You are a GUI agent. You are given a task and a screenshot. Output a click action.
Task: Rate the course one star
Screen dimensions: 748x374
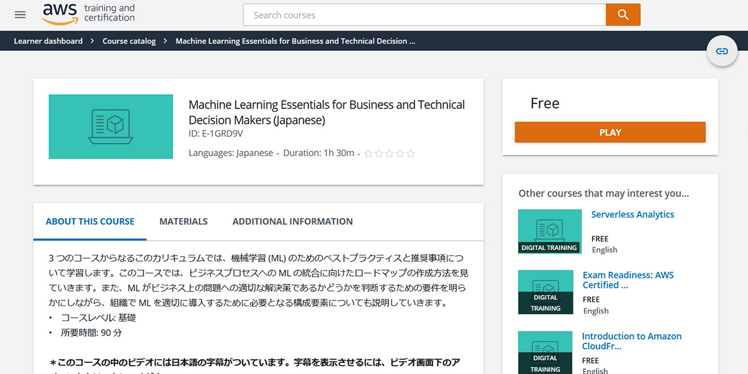[x=368, y=153]
